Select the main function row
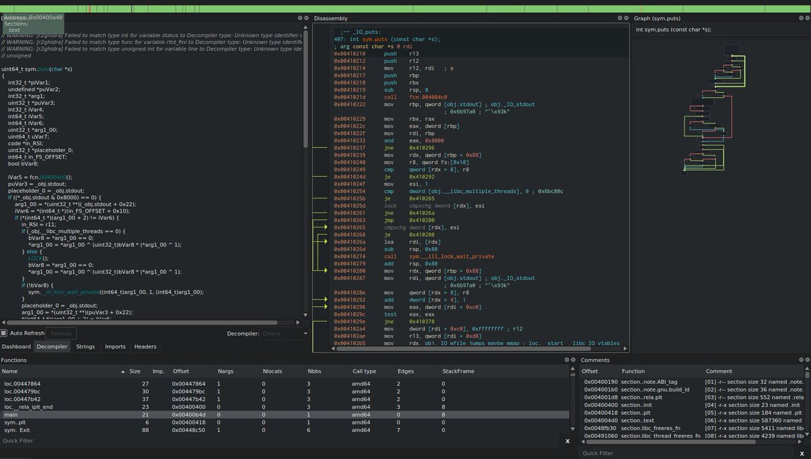Viewport: 811px width, 459px height. point(286,414)
